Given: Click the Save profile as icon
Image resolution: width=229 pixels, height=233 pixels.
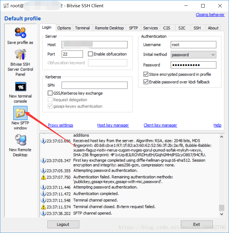Looking at the screenshot, I should pos(20,32).
